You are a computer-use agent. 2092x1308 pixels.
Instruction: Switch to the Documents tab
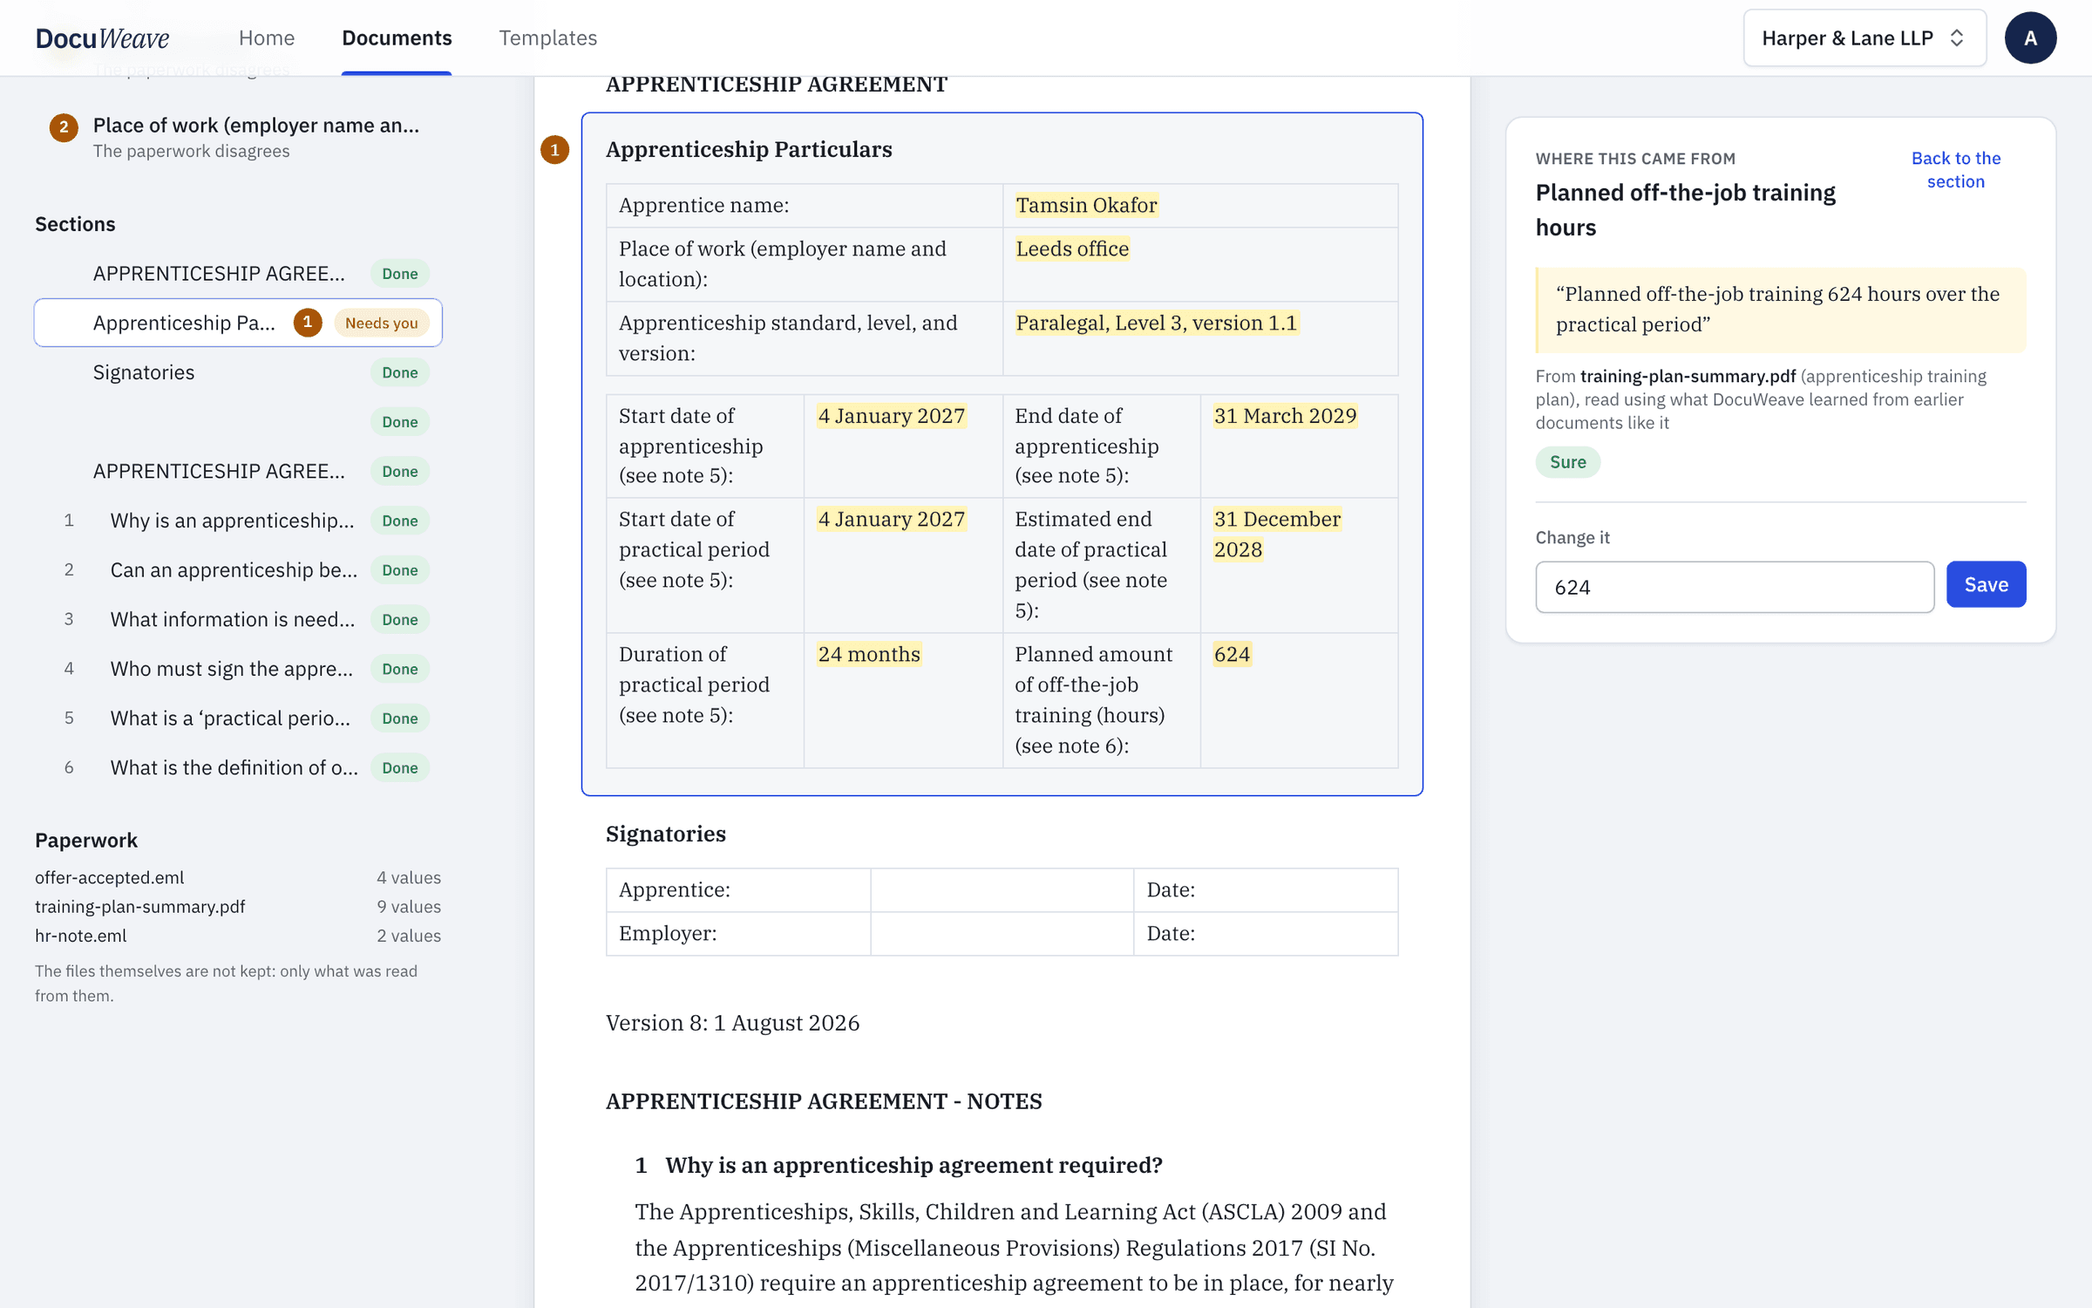coord(397,37)
